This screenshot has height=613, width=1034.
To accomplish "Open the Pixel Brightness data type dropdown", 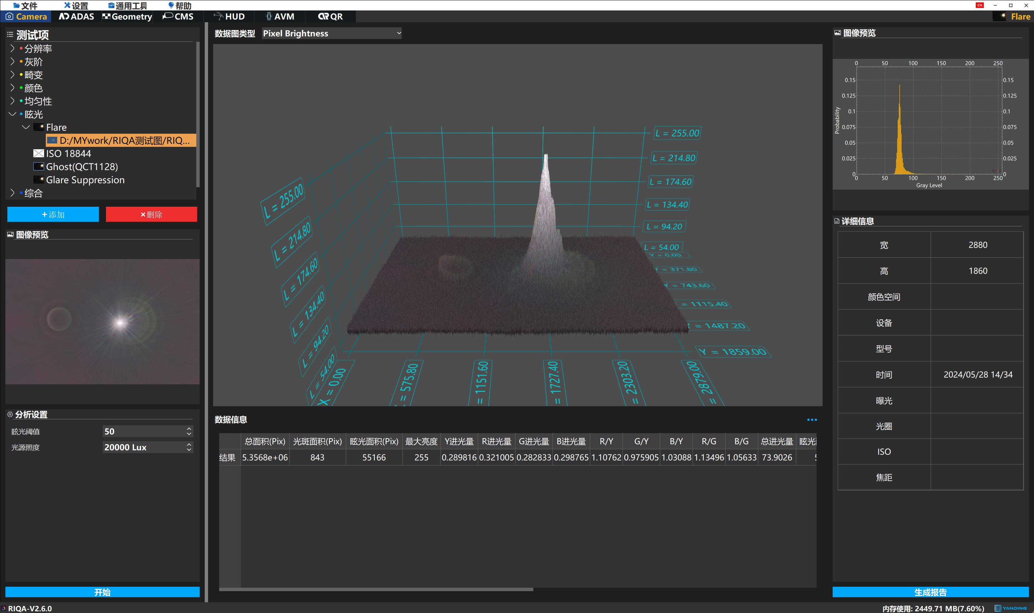I will (x=332, y=33).
